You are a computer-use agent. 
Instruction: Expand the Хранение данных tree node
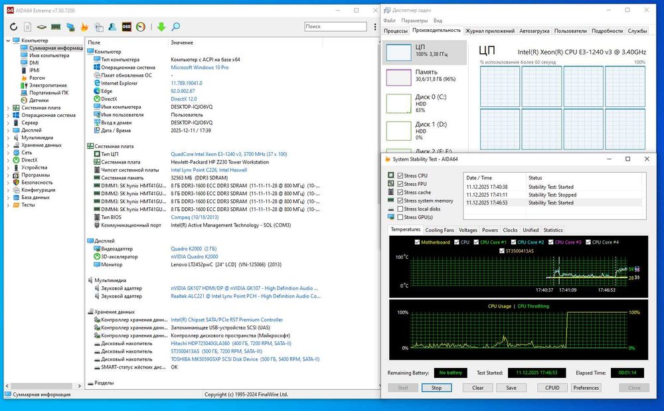click(x=9, y=145)
